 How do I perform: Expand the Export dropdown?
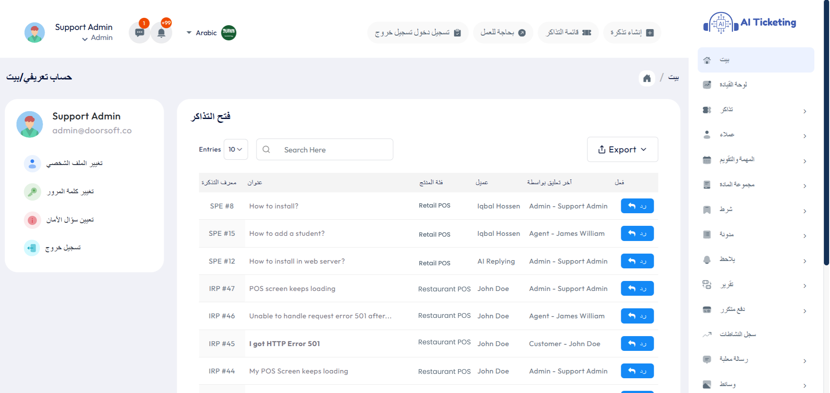point(622,149)
